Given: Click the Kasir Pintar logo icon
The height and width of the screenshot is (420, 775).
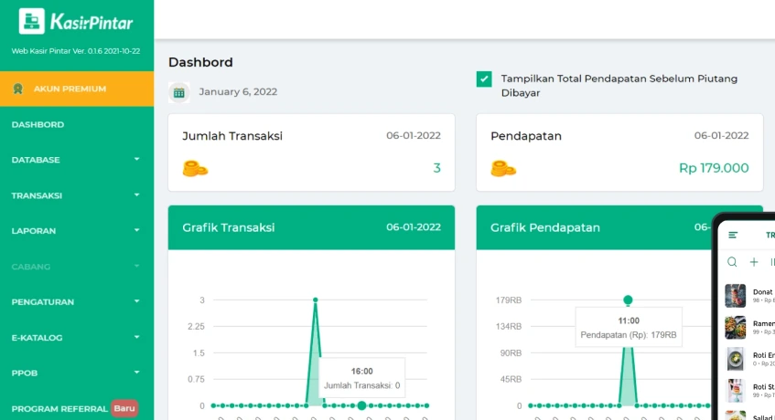Looking at the screenshot, I should pyautogui.click(x=32, y=22).
